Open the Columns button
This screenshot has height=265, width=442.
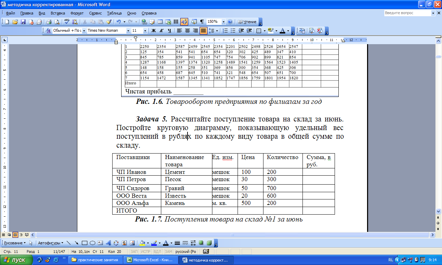click(176, 21)
